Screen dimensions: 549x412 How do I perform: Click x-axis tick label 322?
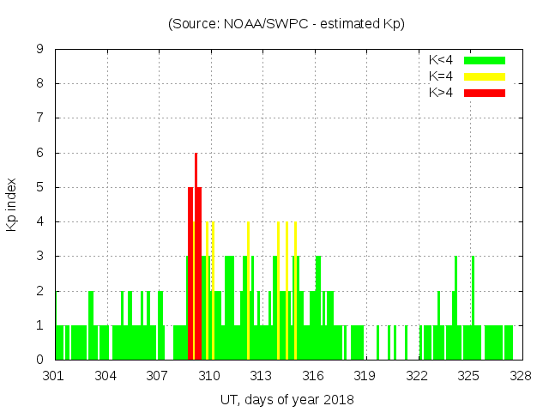coord(417,376)
